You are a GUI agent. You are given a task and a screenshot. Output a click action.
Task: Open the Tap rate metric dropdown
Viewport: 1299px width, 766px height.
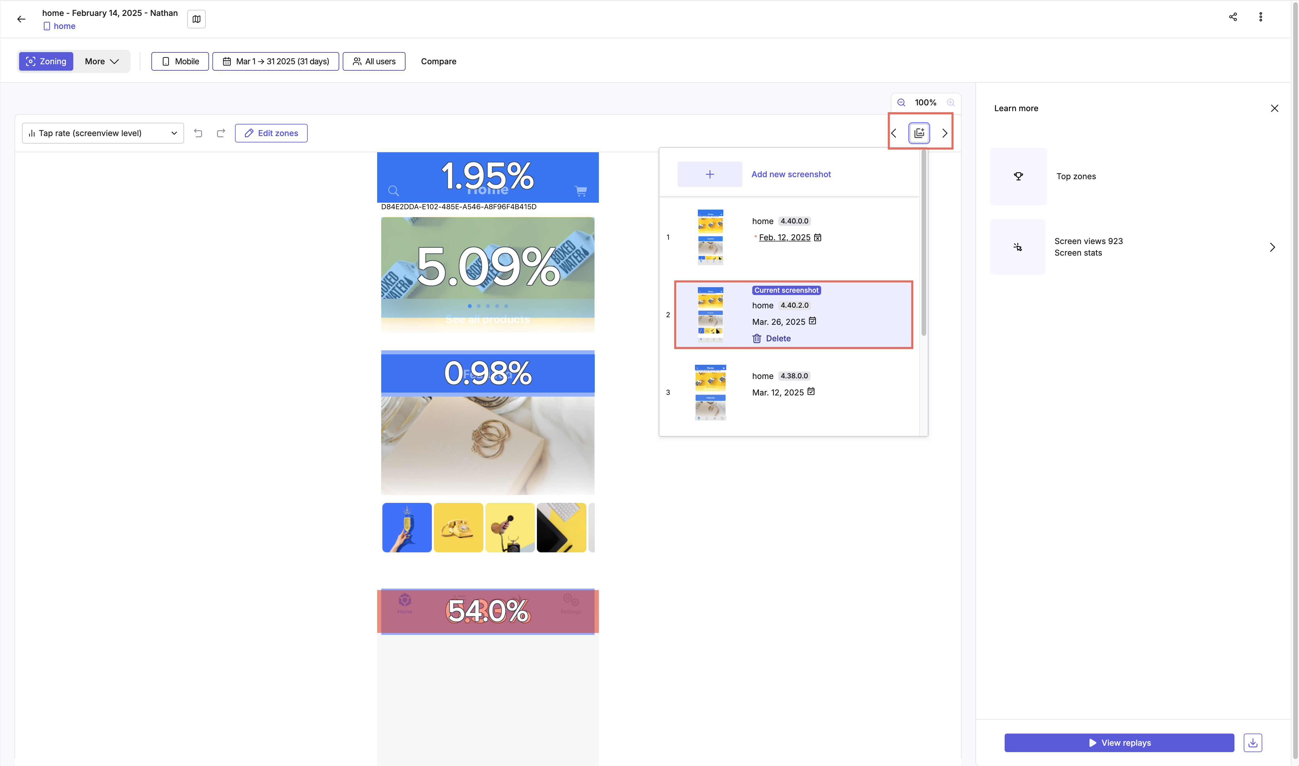point(103,133)
